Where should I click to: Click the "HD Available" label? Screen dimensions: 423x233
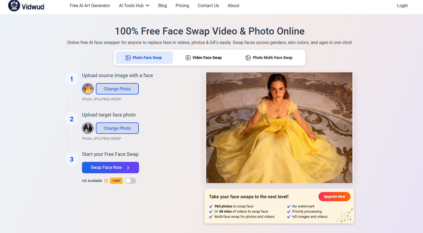click(92, 181)
